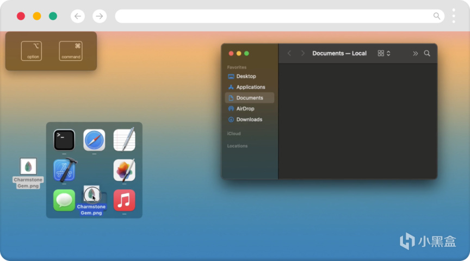Click the Finder search icon

coord(427,53)
